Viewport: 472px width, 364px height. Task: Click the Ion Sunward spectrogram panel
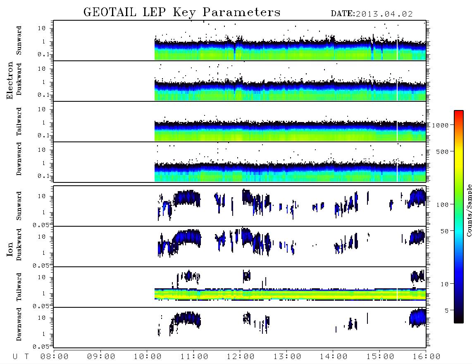pyautogui.click(x=240, y=206)
